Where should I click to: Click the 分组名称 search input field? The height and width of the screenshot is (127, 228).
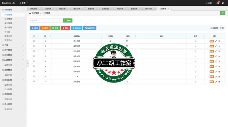pos(46,21)
